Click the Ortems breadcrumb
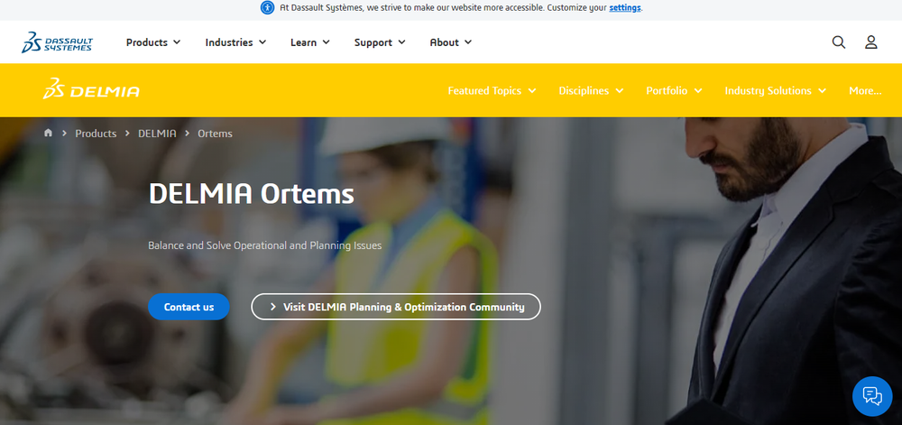902x425 pixels. pos(216,134)
